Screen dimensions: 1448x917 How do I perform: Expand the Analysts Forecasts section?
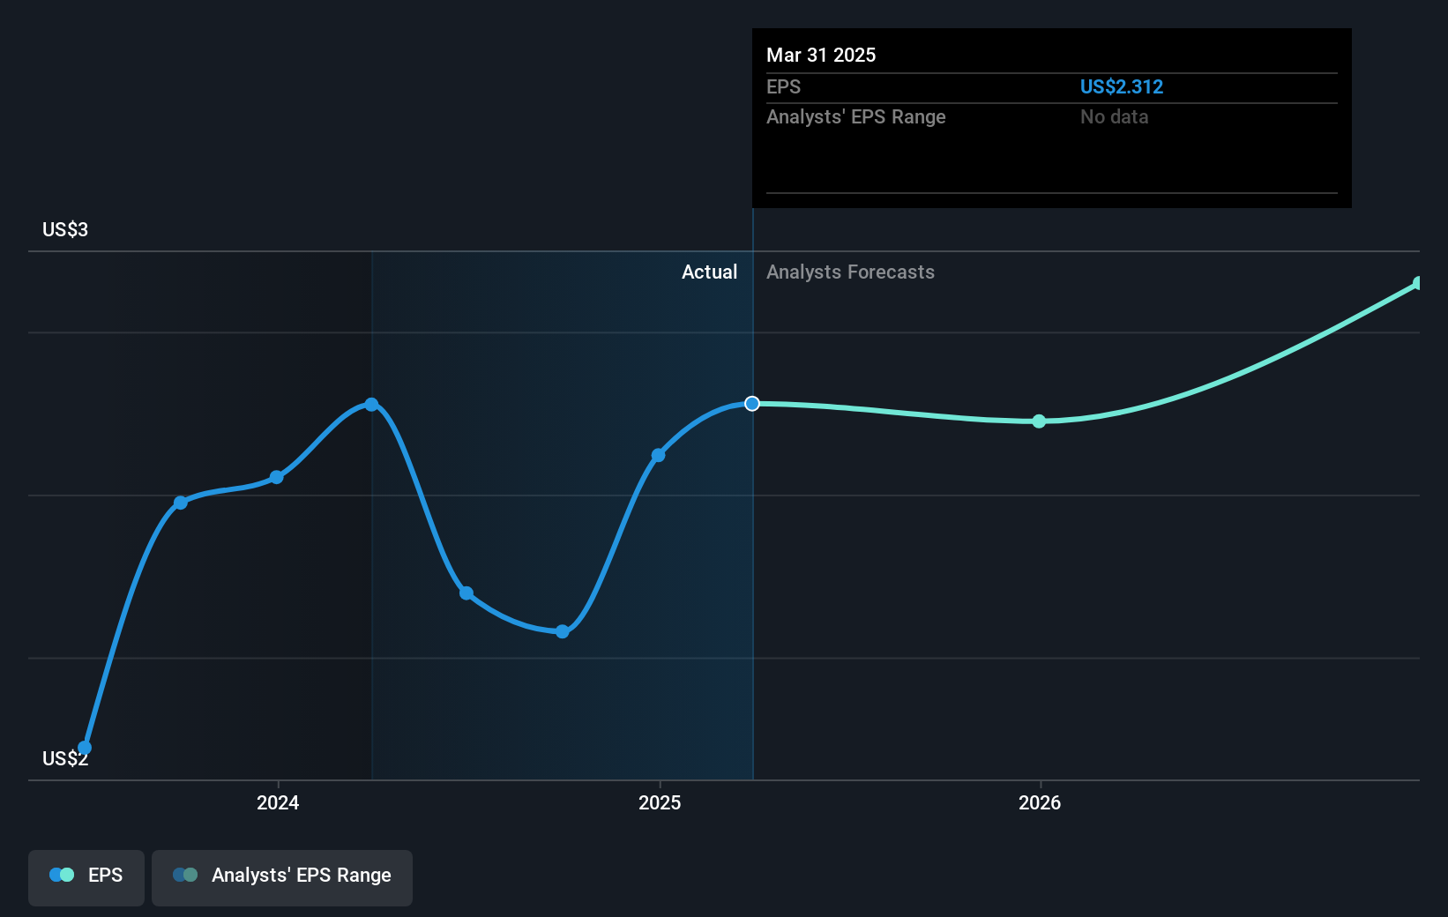[849, 272]
